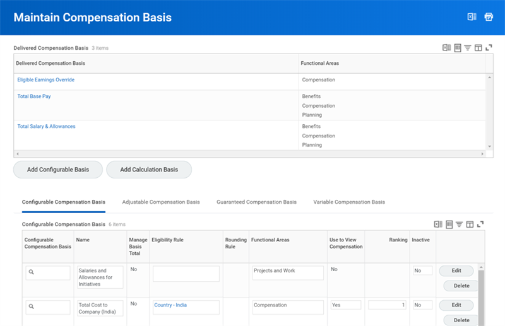Expand Delivered Compensation Basis table to fullscreen
The width and height of the screenshot is (505, 326).
click(489, 47)
